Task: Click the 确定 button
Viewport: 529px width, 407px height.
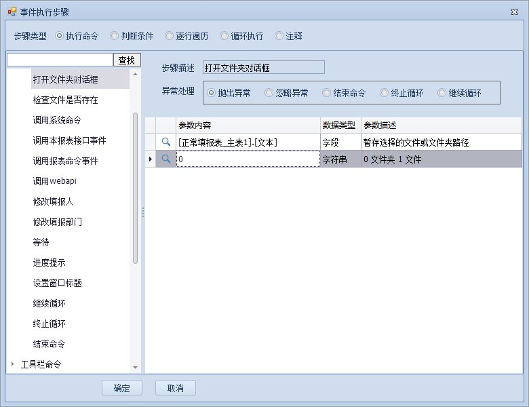Action: click(x=122, y=388)
